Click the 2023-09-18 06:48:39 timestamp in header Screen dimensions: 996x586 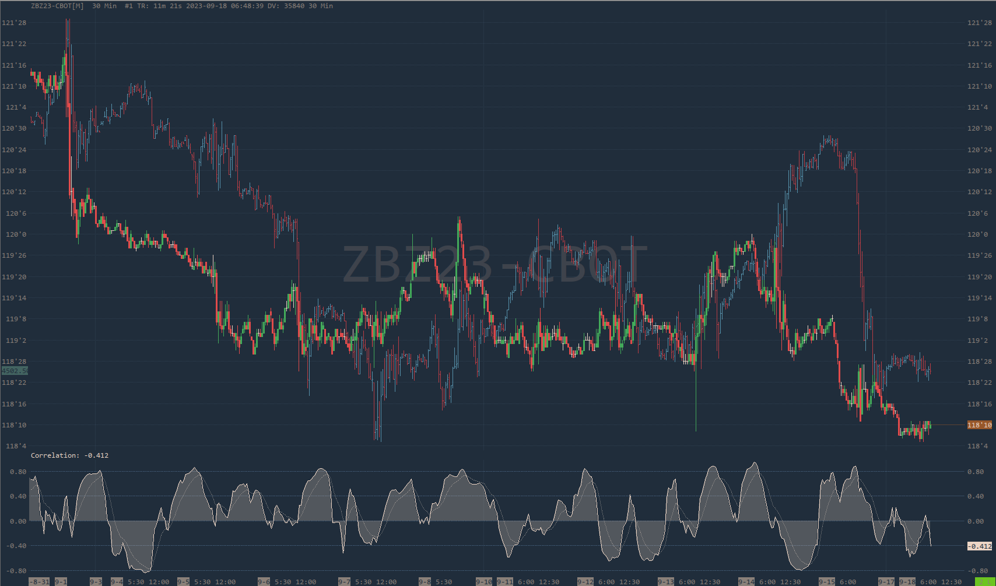pyautogui.click(x=226, y=6)
